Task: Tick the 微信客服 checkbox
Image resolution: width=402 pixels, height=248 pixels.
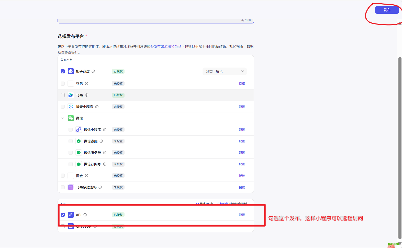Action: tap(71, 141)
